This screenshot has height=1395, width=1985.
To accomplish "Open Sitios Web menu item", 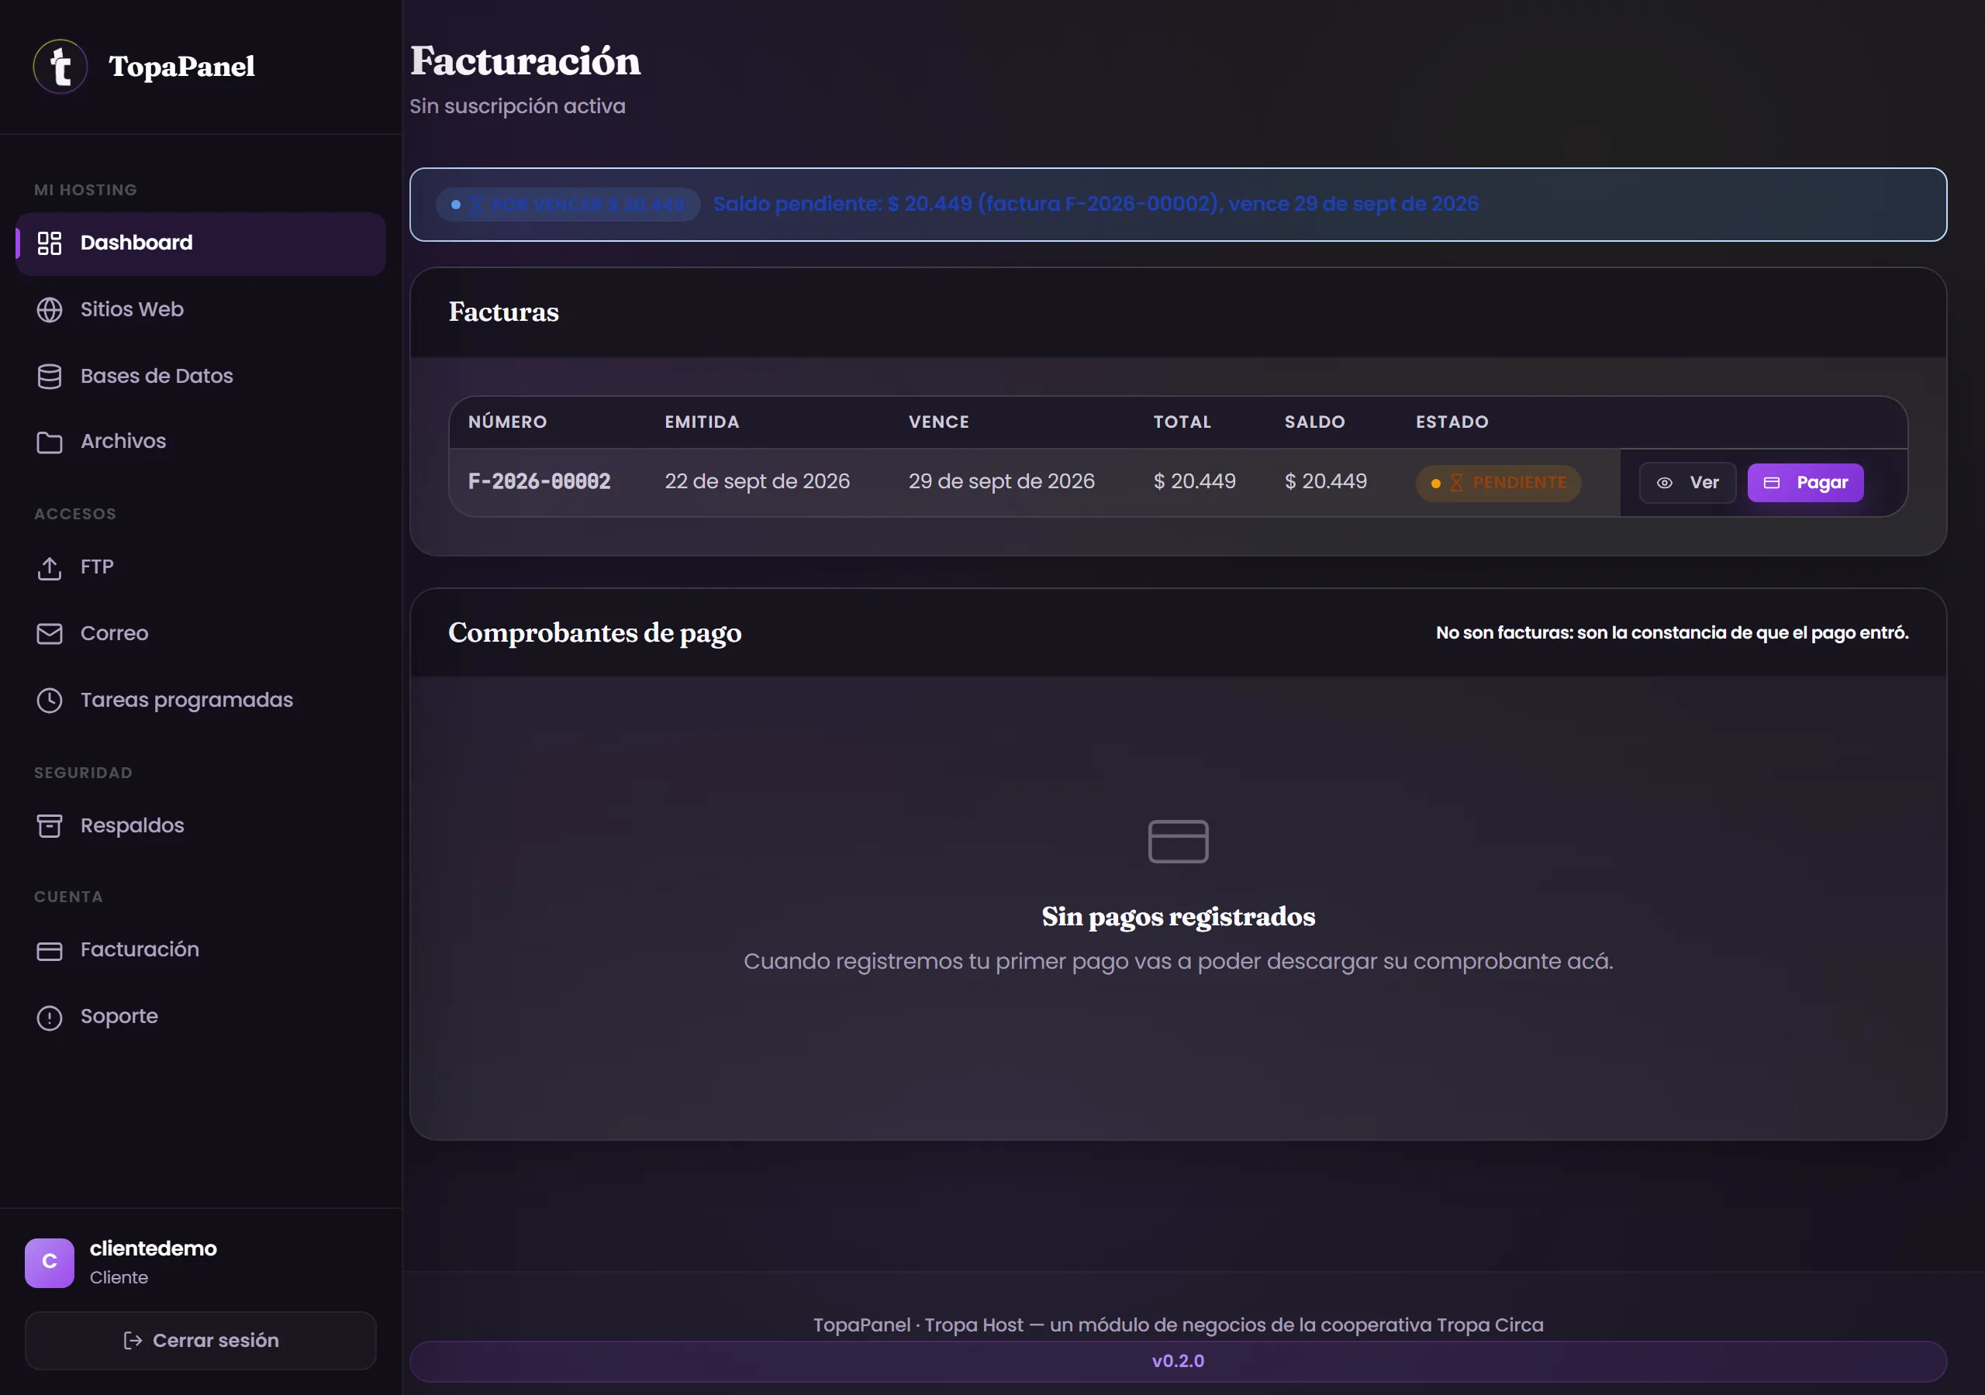I will tap(201, 309).
